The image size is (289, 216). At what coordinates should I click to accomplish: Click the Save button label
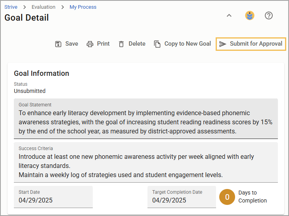point(72,44)
